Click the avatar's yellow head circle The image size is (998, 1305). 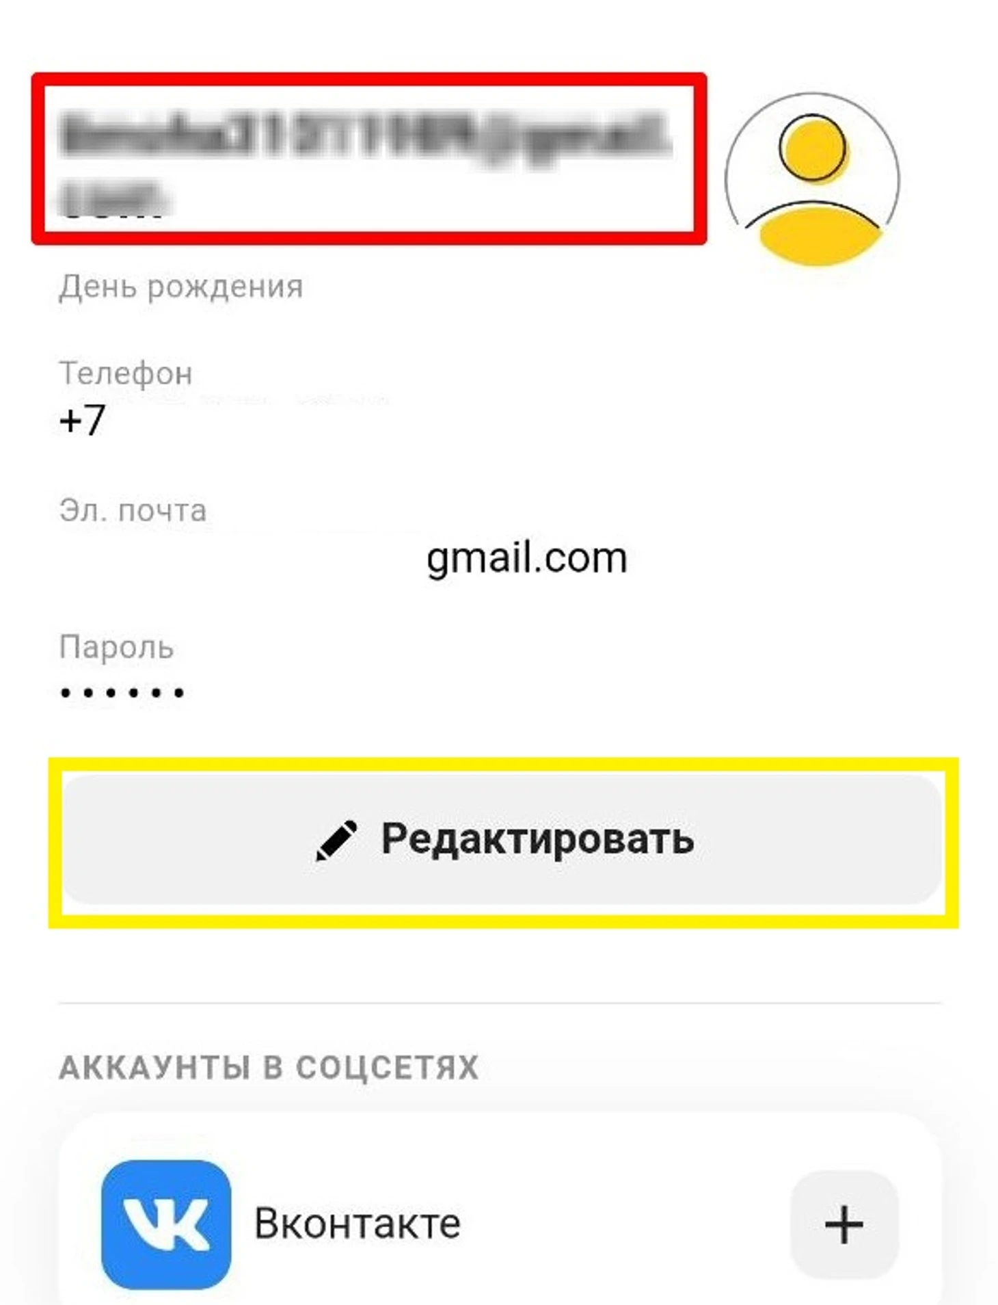click(x=813, y=148)
